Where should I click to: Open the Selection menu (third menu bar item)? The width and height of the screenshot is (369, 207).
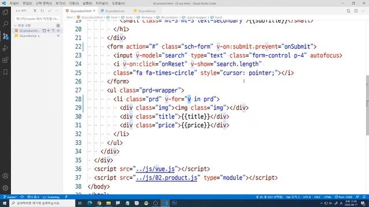point(44,3)
